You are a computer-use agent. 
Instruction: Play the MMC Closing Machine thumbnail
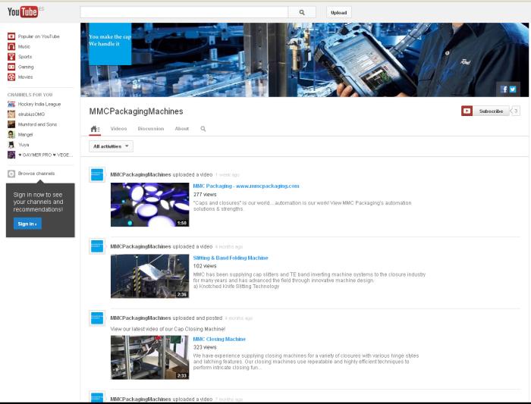tap(149, 357)
